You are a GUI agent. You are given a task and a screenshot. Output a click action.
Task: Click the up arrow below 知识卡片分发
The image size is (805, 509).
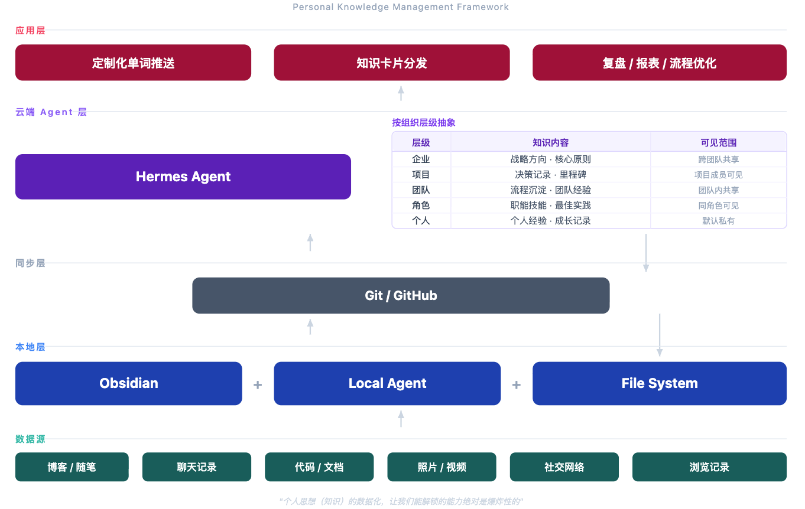click(x=401, y=93)
